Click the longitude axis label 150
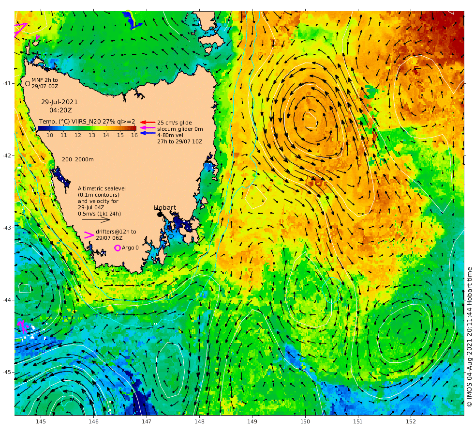Image resolution: width=474 pixels, height=436 pixels. point(305,421)
